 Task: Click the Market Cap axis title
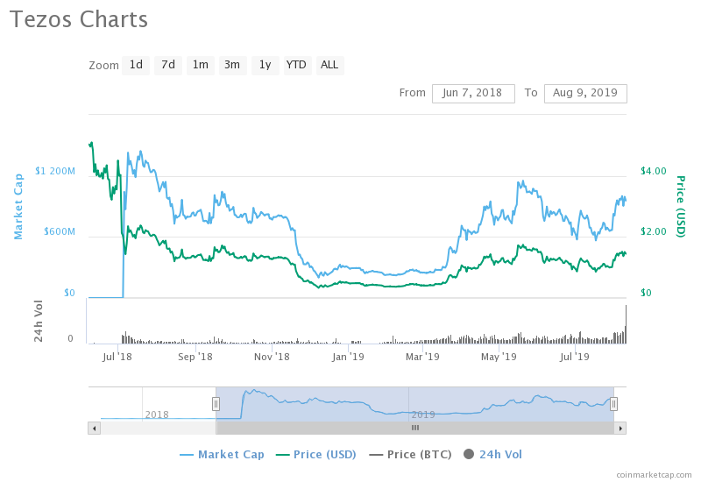[18, 207]
